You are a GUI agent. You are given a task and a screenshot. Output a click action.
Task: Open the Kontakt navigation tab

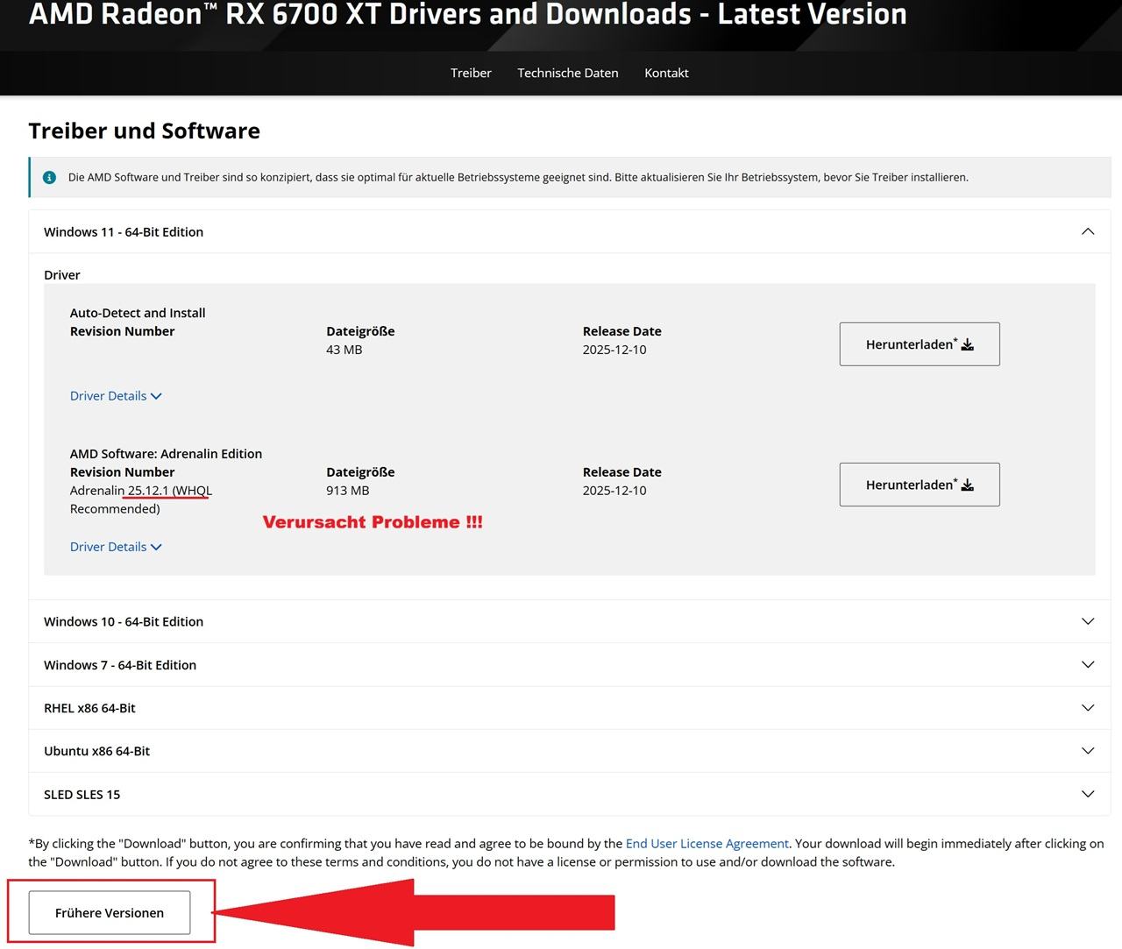[x=666, y=73]
